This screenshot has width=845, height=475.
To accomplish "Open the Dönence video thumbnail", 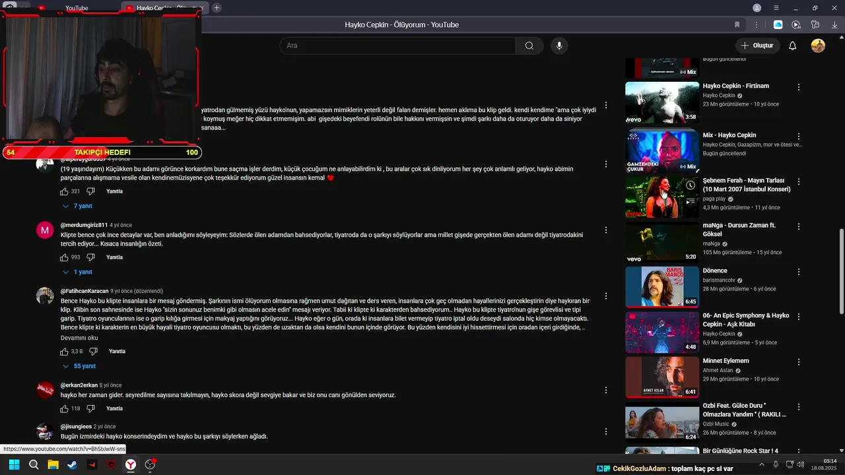I will (x=662, y=287).
